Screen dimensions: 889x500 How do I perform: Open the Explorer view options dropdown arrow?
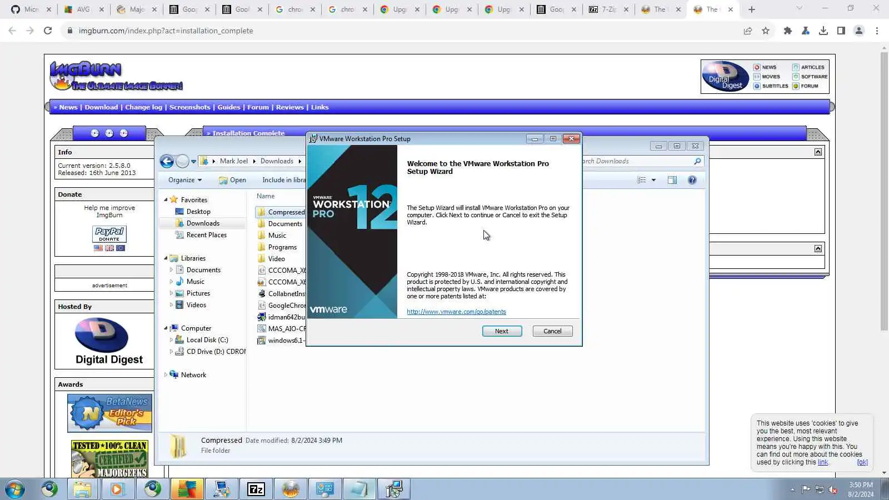653,180
